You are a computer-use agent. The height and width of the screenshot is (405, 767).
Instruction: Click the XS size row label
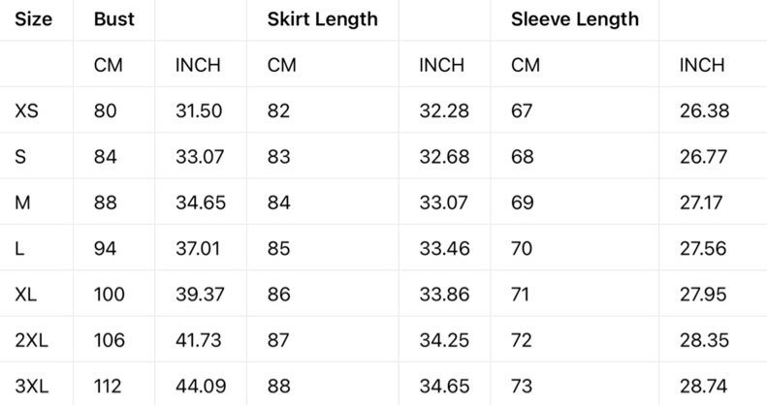(27, 111)
